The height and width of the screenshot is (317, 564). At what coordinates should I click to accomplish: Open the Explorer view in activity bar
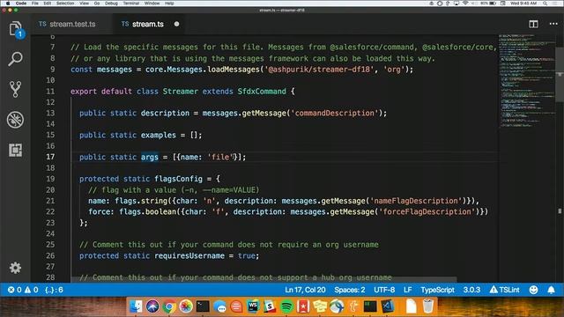pyautogui.click(x=16, y=29)
